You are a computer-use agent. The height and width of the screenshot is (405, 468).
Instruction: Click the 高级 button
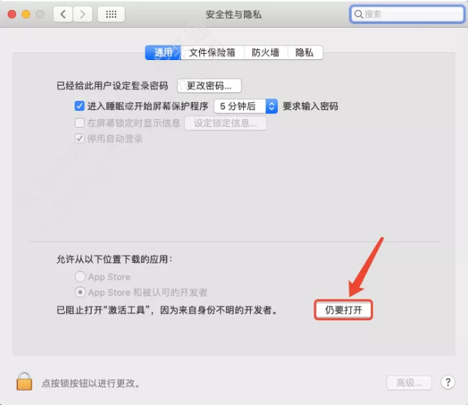tap(409, 383)
